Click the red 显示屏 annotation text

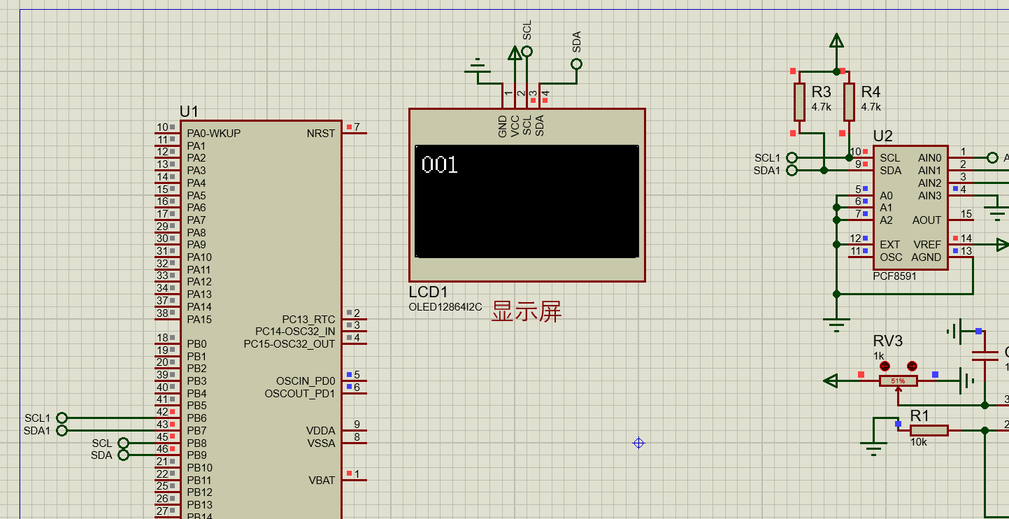(x=527, y=311)
